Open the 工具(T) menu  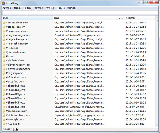point(61,8)
